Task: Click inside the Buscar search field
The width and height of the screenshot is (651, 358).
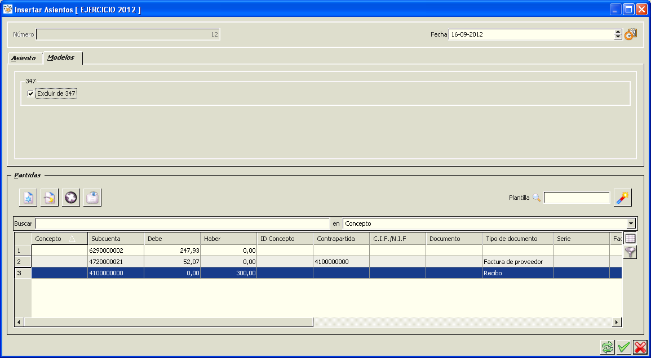Action: 182,223
